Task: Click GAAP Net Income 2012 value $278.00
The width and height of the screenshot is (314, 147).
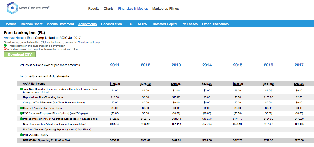Action: point(145,84)
